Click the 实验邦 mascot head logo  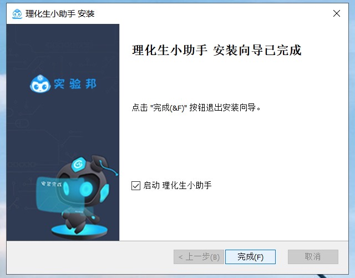(x=40, y=84)
